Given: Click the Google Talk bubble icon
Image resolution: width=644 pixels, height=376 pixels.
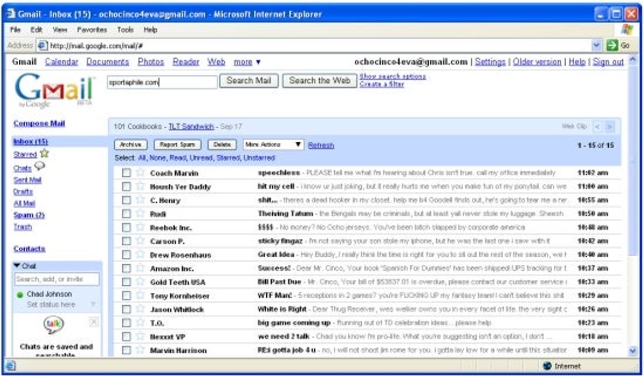Looking at the screenshot, I should pyautogui.click(x=54, y=324).
